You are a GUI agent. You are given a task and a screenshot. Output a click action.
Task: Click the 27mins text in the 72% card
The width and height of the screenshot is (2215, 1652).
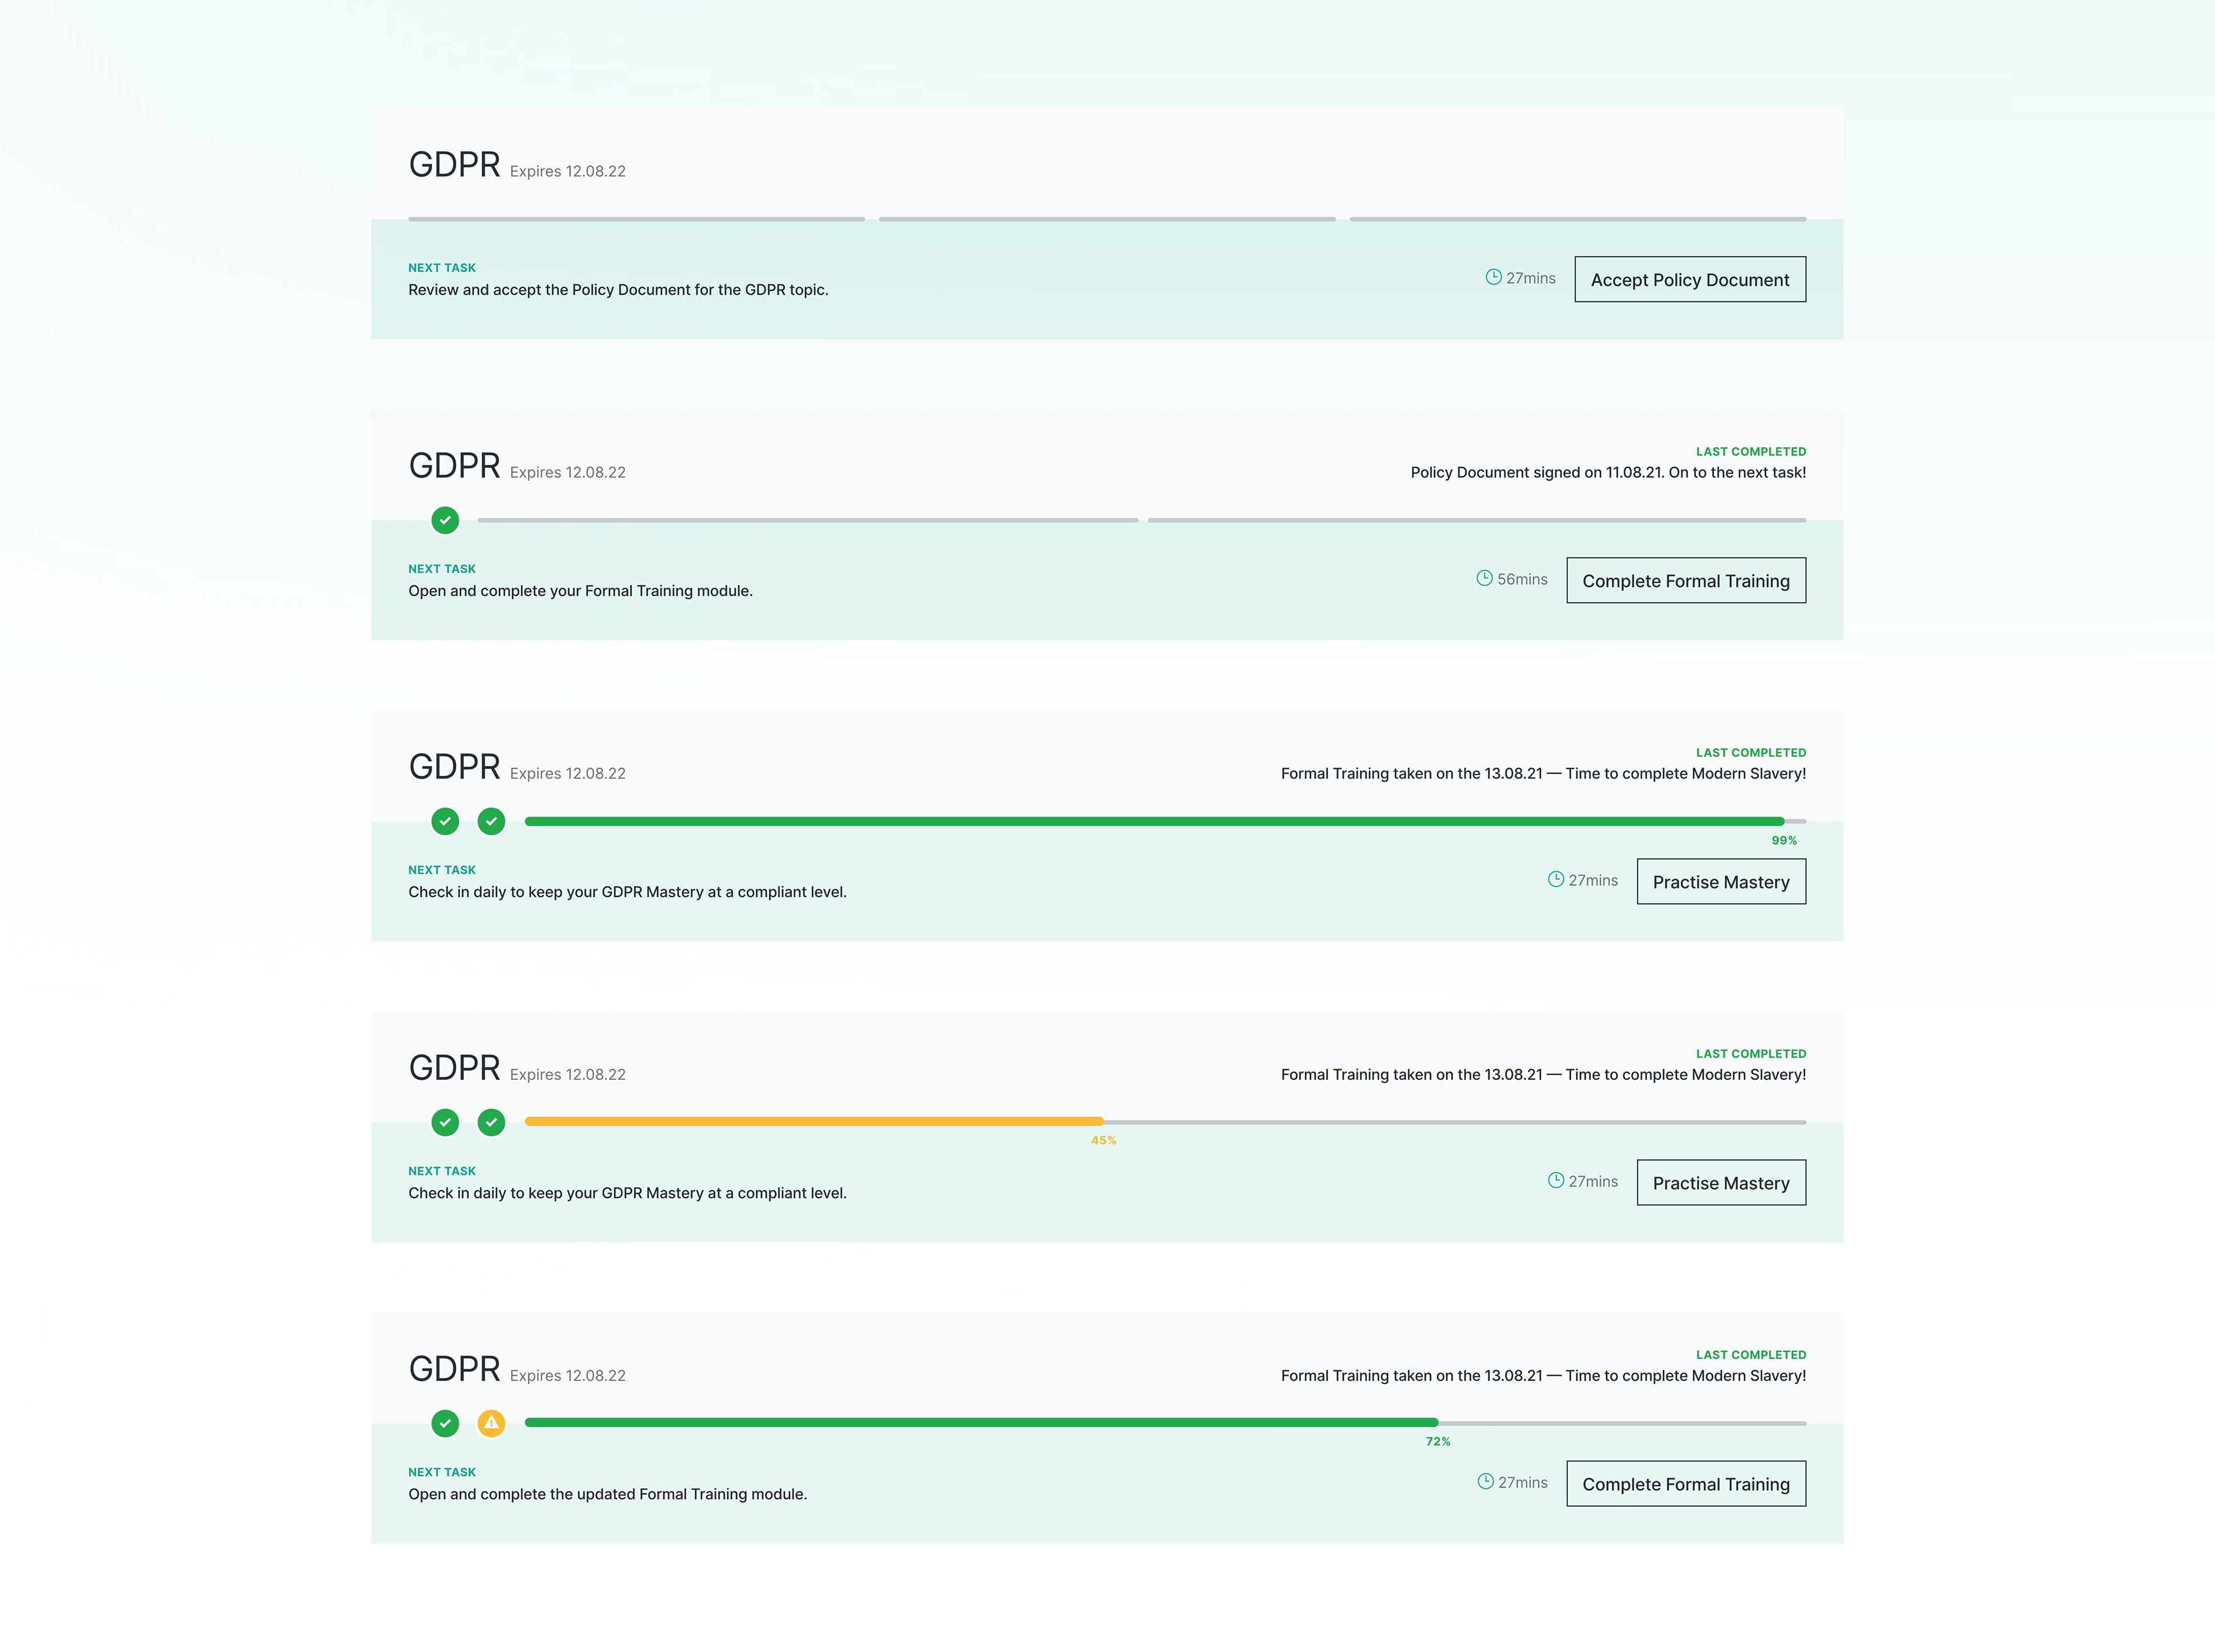pos(1523,1482)
